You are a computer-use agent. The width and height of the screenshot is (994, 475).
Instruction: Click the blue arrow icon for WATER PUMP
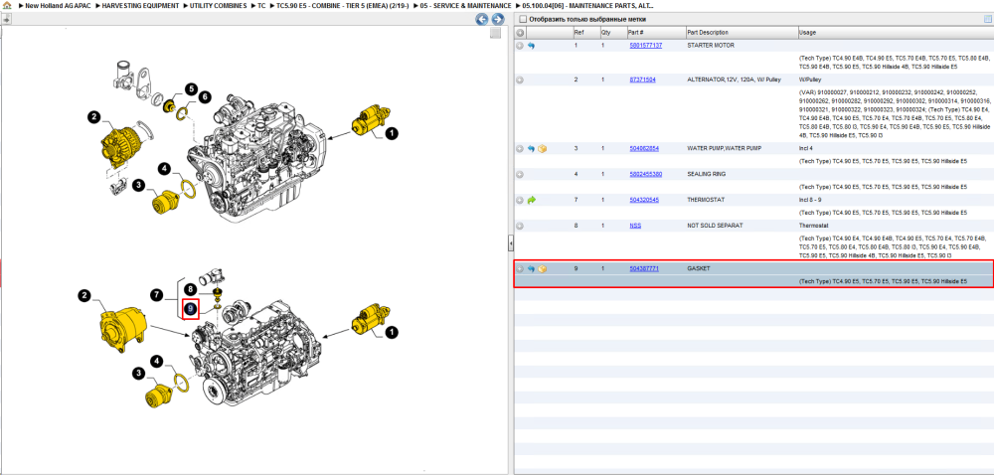click(x=531, y=149)
